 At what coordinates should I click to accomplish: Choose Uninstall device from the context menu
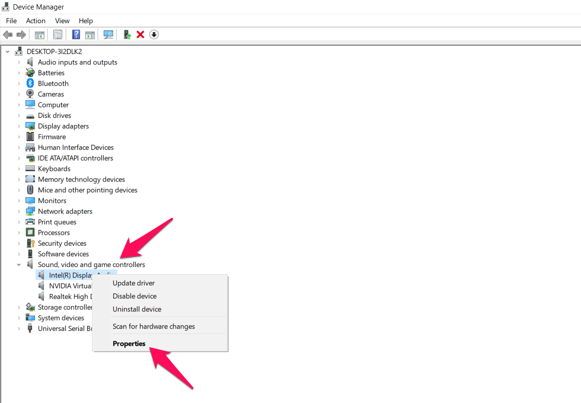point(160,309)
